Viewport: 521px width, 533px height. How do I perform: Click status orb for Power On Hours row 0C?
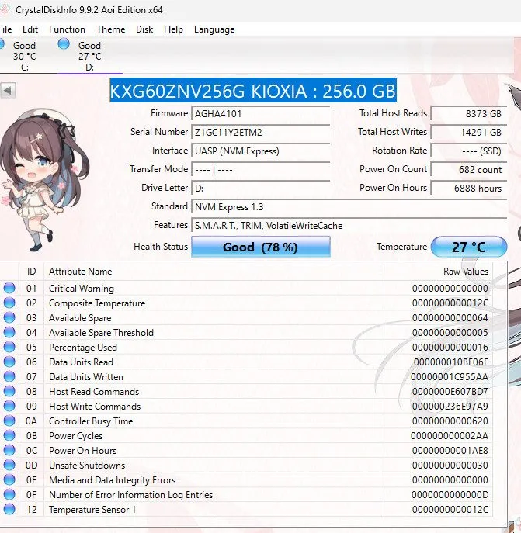click(9, 451)
